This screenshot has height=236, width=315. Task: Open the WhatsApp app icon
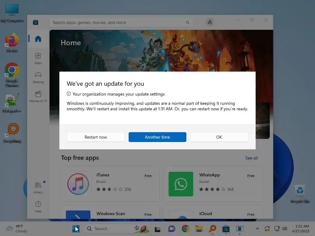(181, 184)
